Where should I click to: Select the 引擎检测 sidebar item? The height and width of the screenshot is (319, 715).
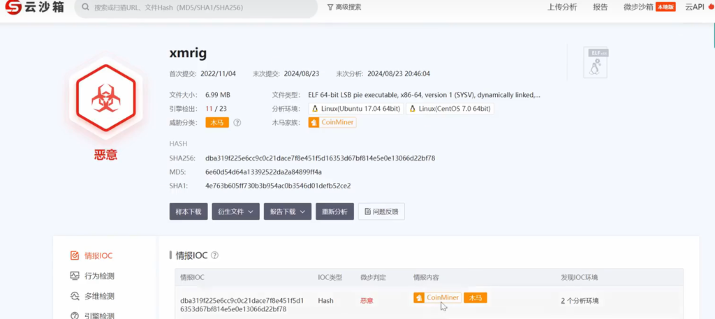[x=91, y=316]
